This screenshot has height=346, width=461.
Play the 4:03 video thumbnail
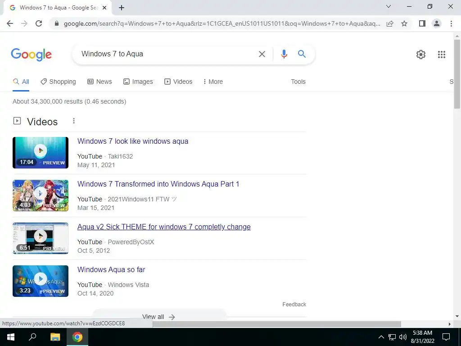[41, 196]
